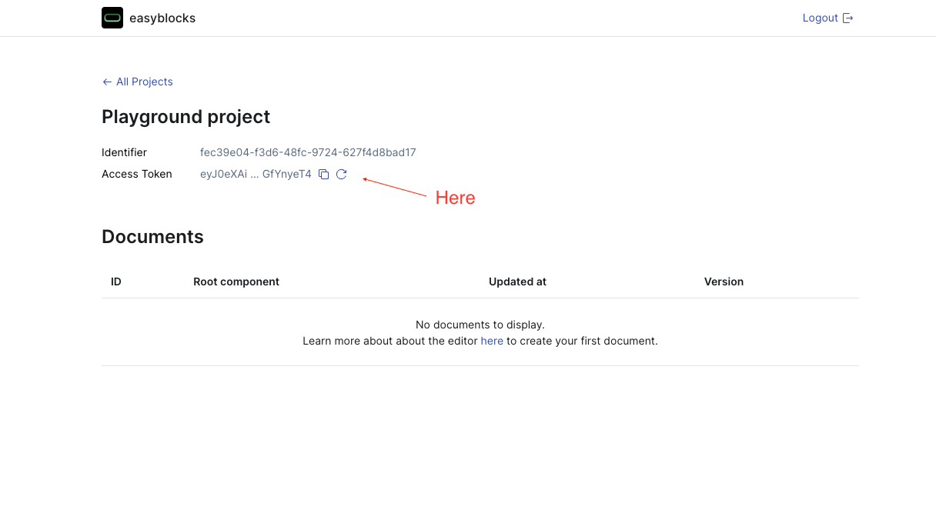Click the Playground project heading
The width and height of the screenshot is (936, 510).
pos(186,117)
